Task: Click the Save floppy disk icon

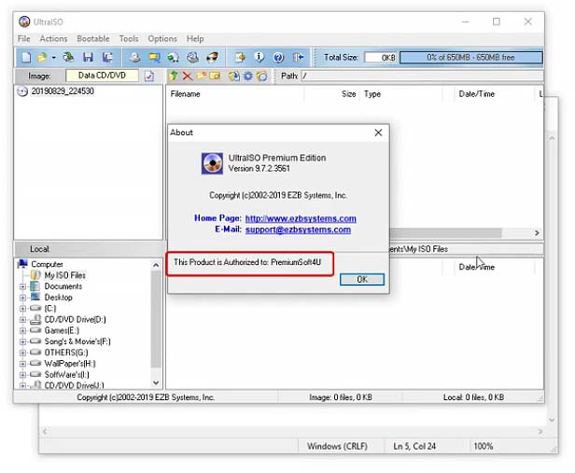Action: click(x=88, y=58)
